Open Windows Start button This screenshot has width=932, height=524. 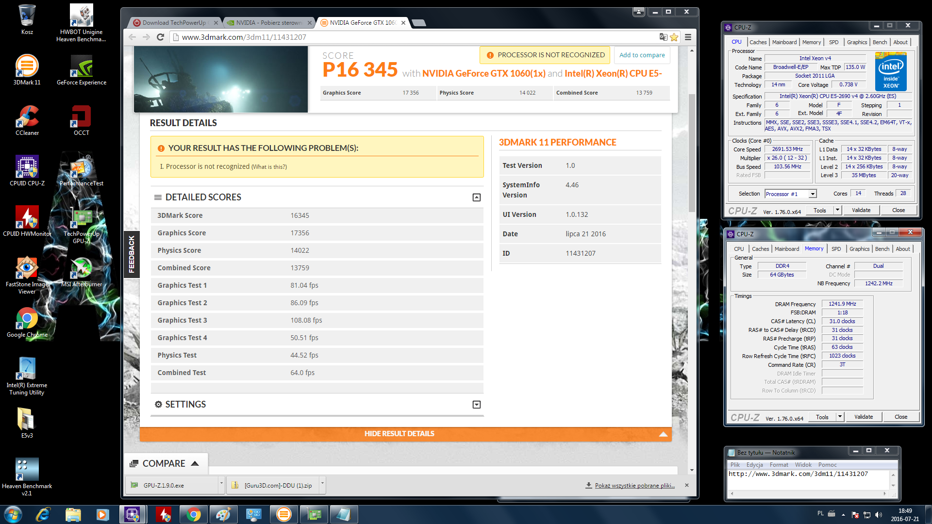tap(13, 514)
